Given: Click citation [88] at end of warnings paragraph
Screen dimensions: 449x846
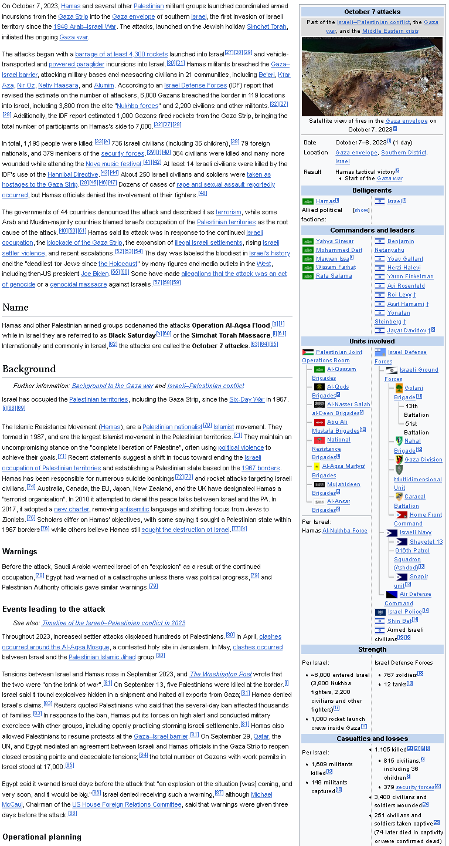Looking at the screenshot, I should click(x=73, y=813).
